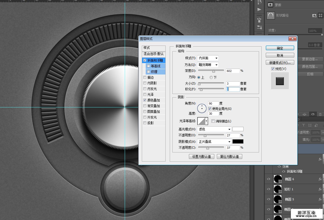
Task: Click the fx icon on 椭圆 6 layer
Action: (320, 179)
